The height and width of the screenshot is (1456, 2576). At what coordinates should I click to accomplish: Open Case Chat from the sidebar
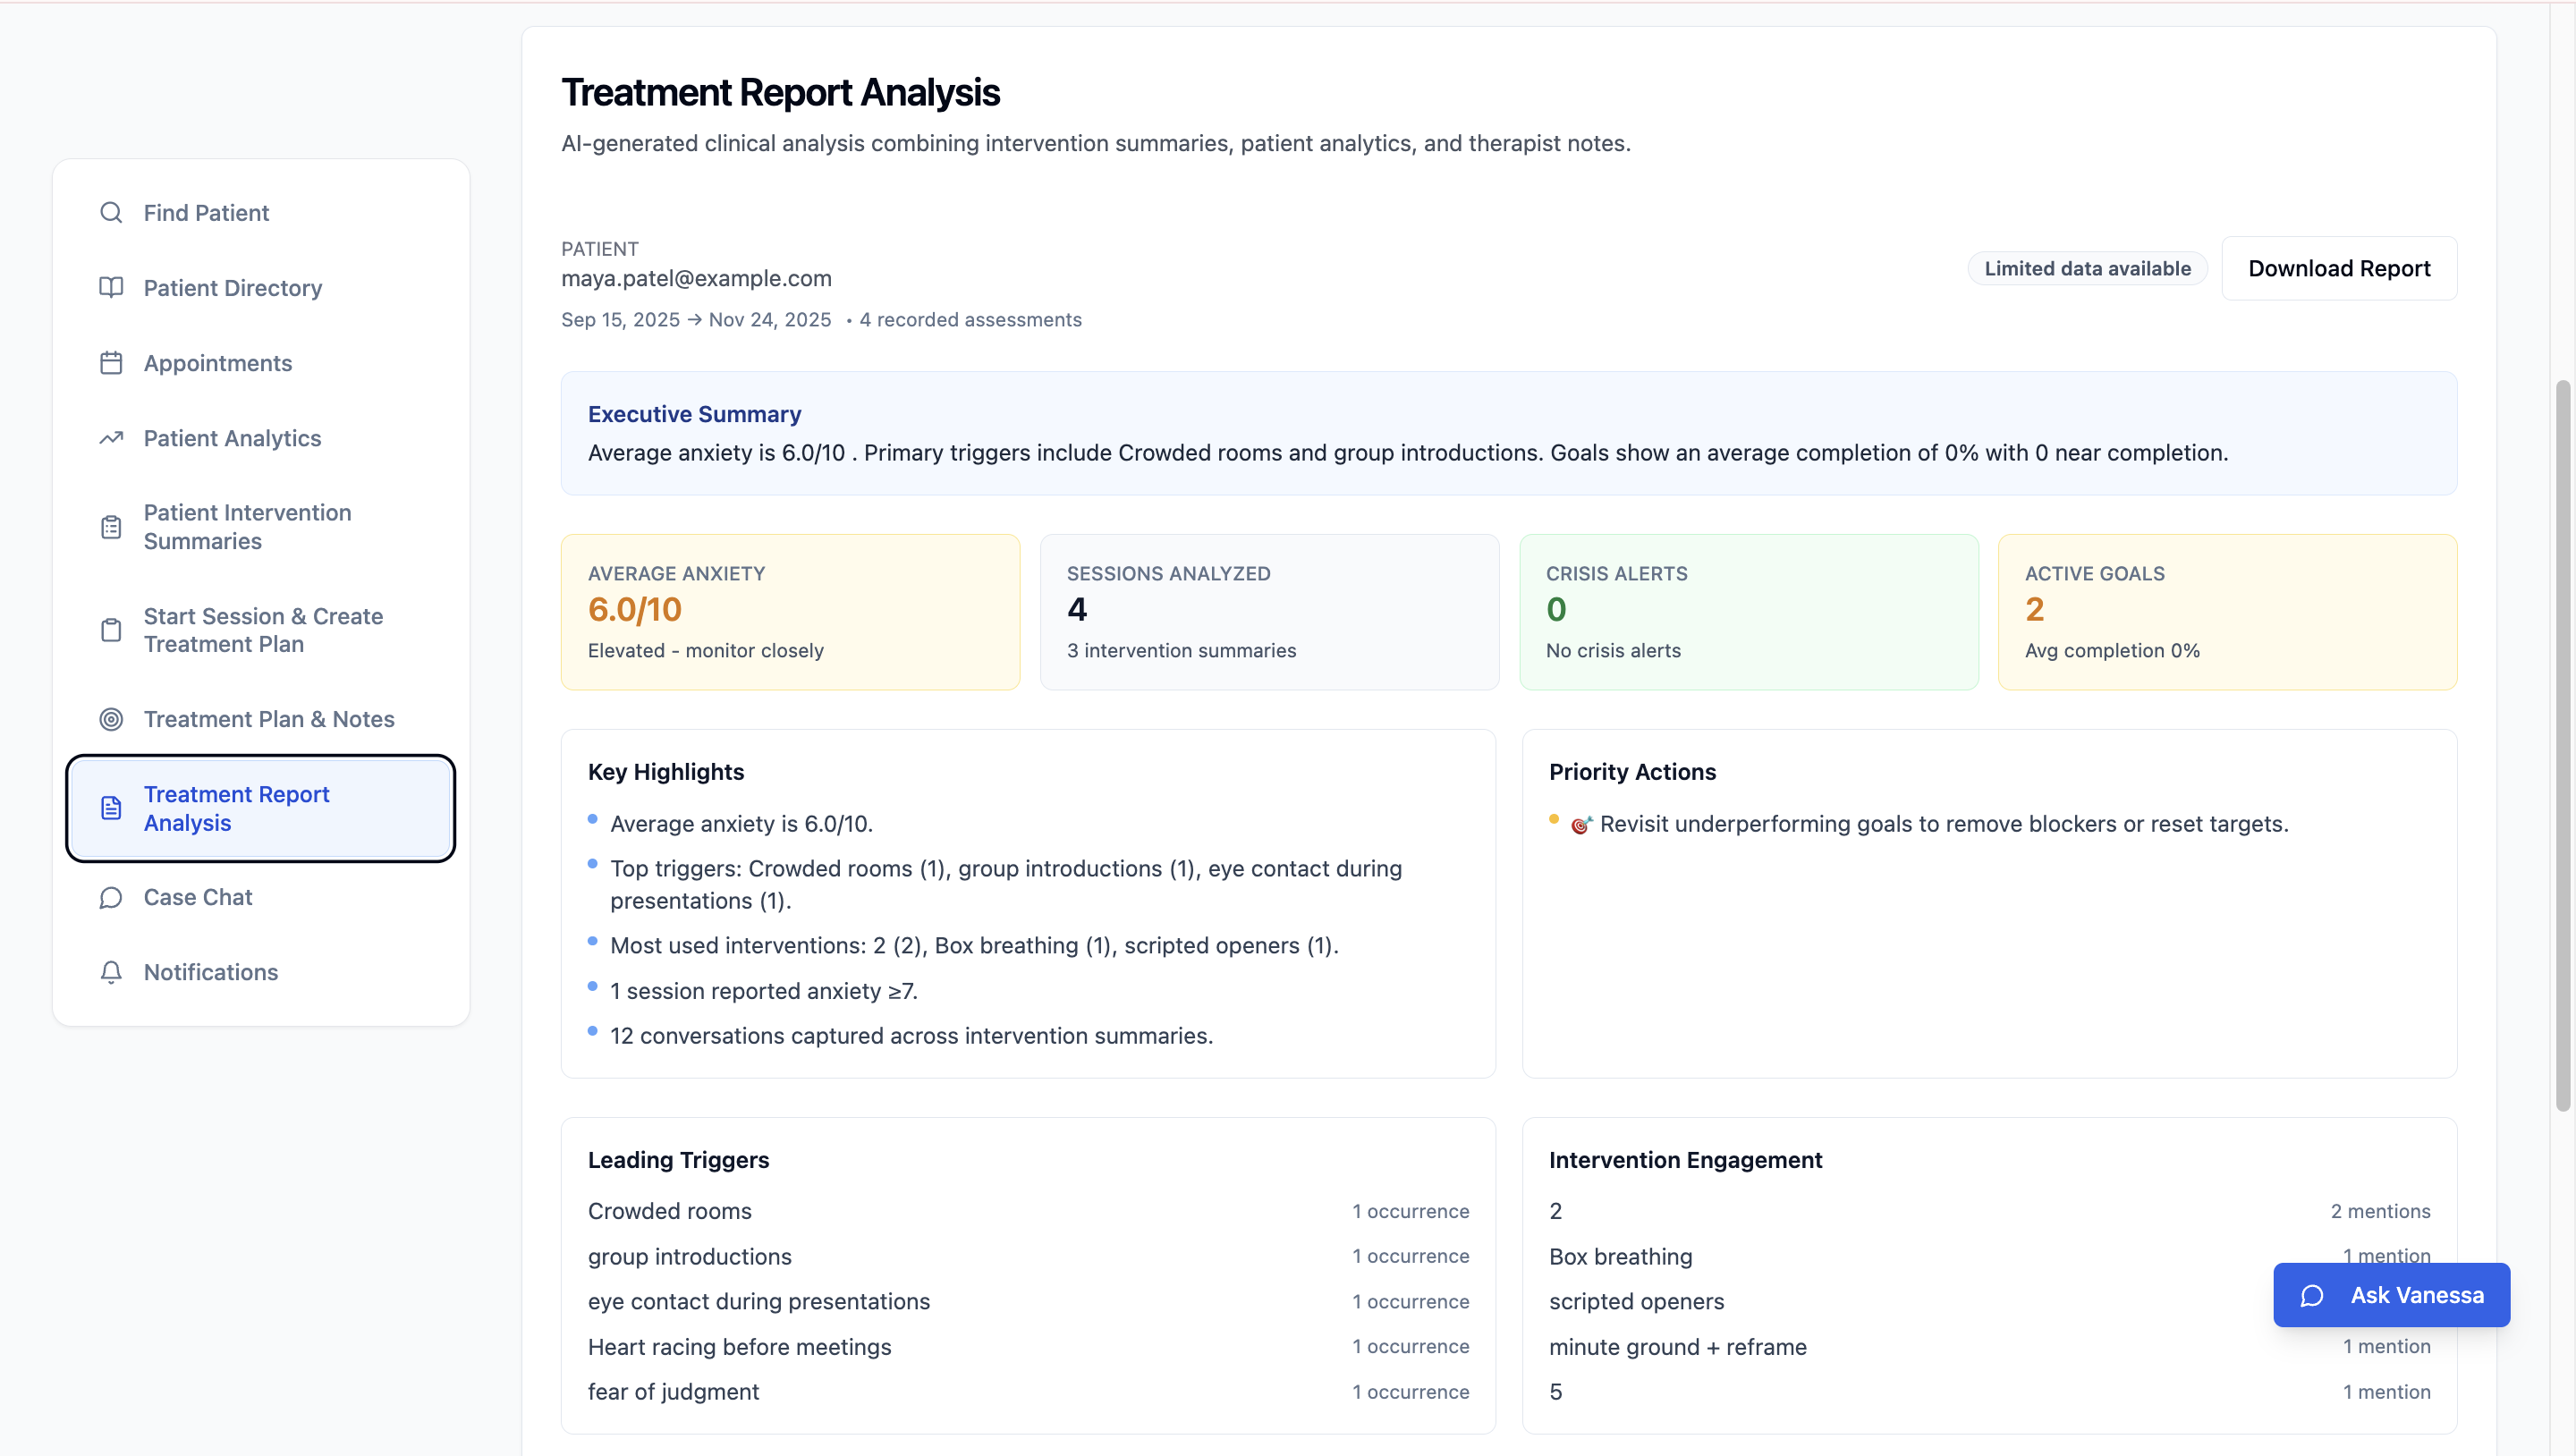[x=260, y=897]
